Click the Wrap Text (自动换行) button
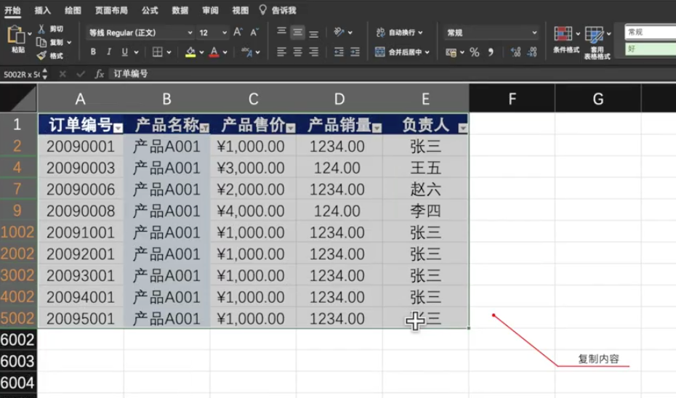 coord(399,32)
